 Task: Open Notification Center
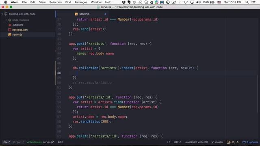click(x=253, y=2)
